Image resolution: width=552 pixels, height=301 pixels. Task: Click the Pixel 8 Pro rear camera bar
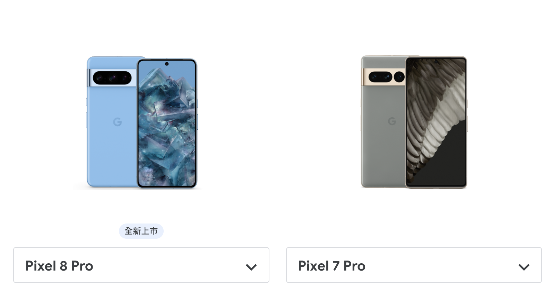click(112, 78)
